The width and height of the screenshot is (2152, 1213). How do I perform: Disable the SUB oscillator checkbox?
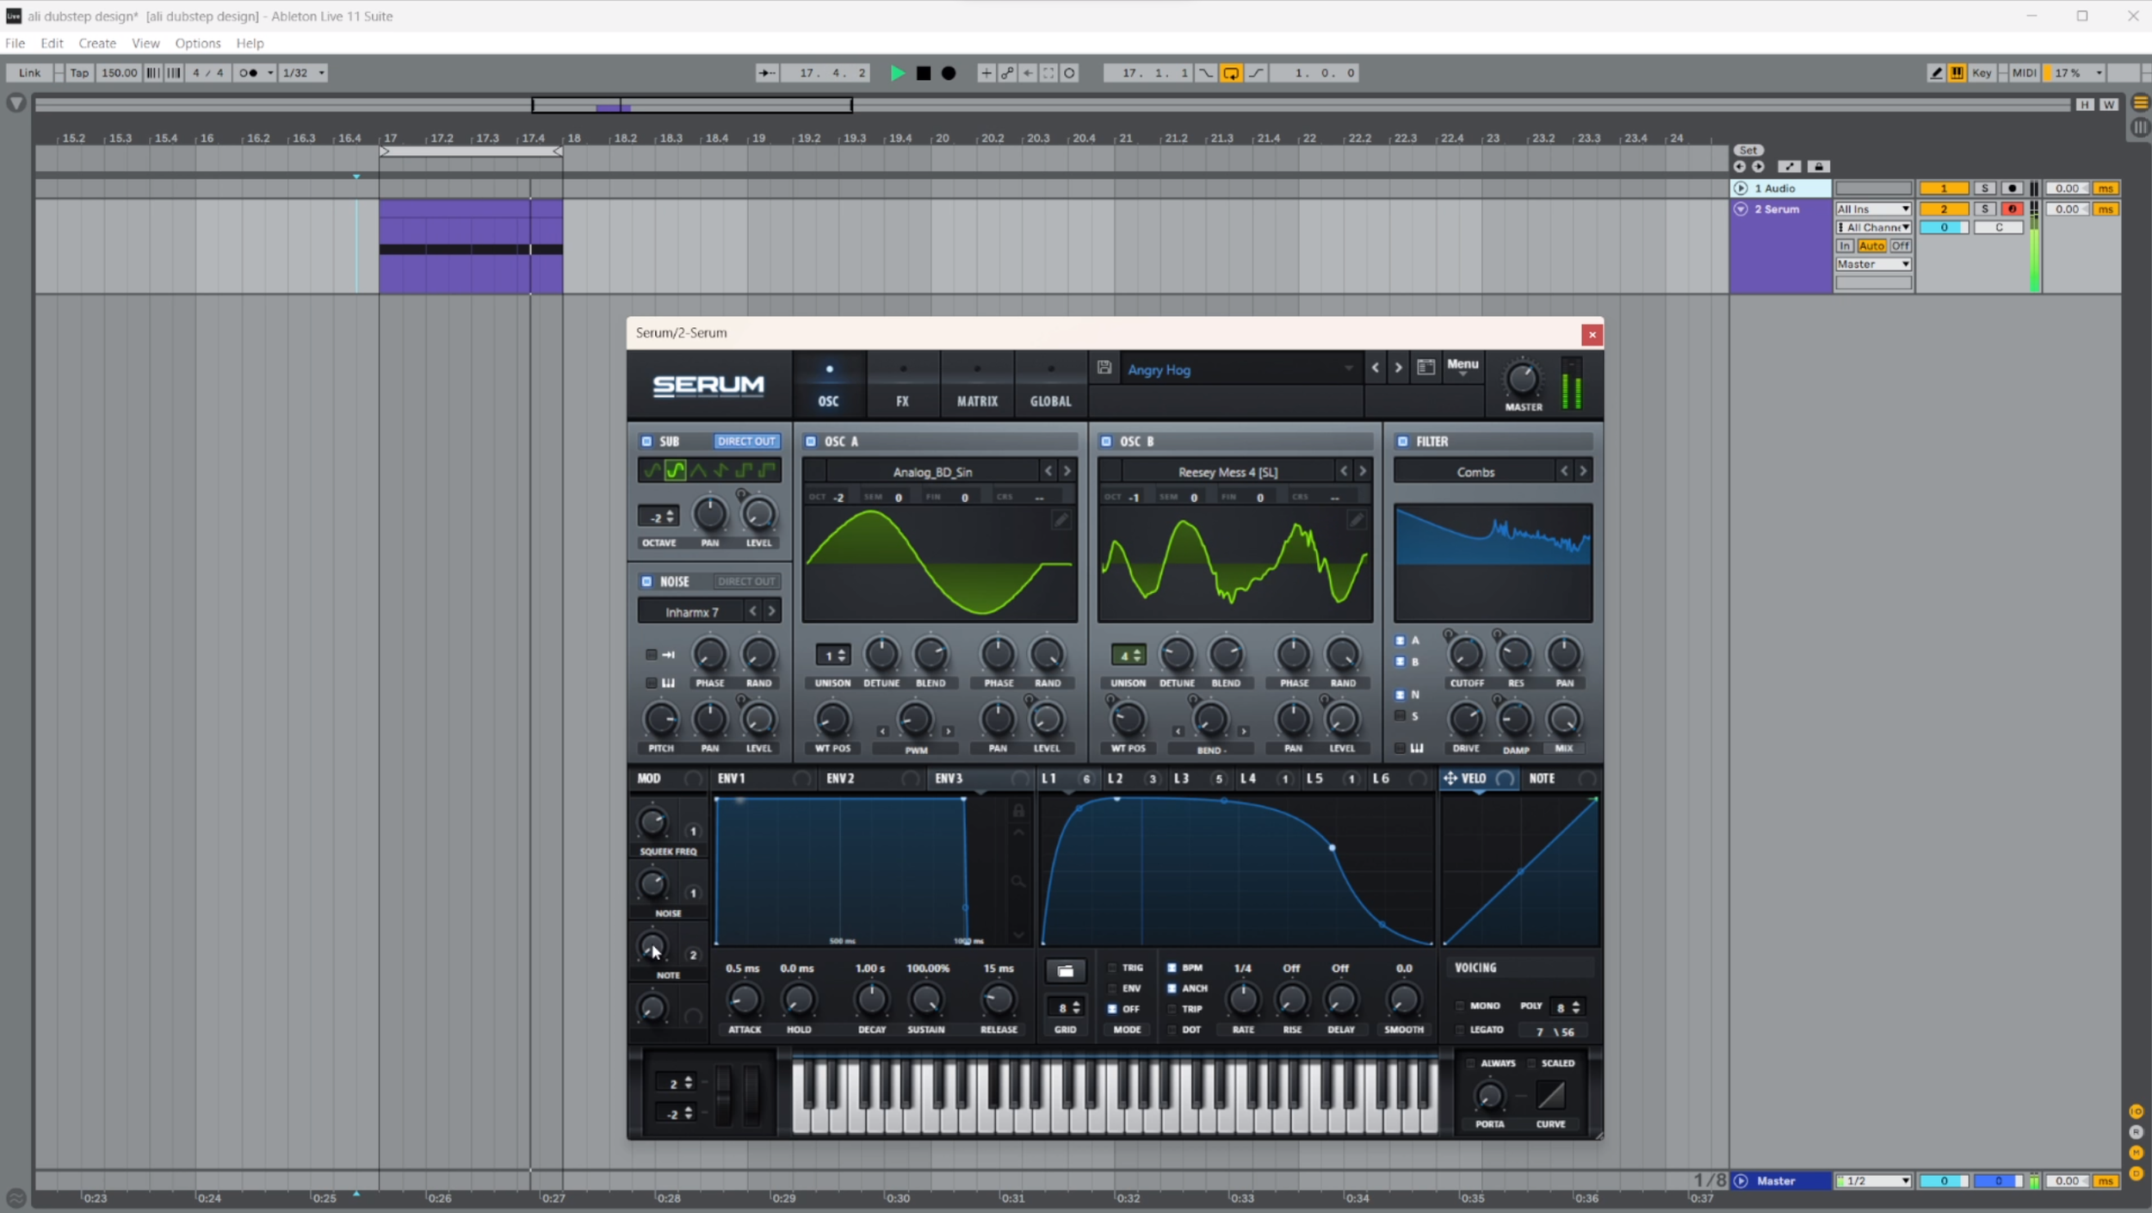tap(646, 442)
